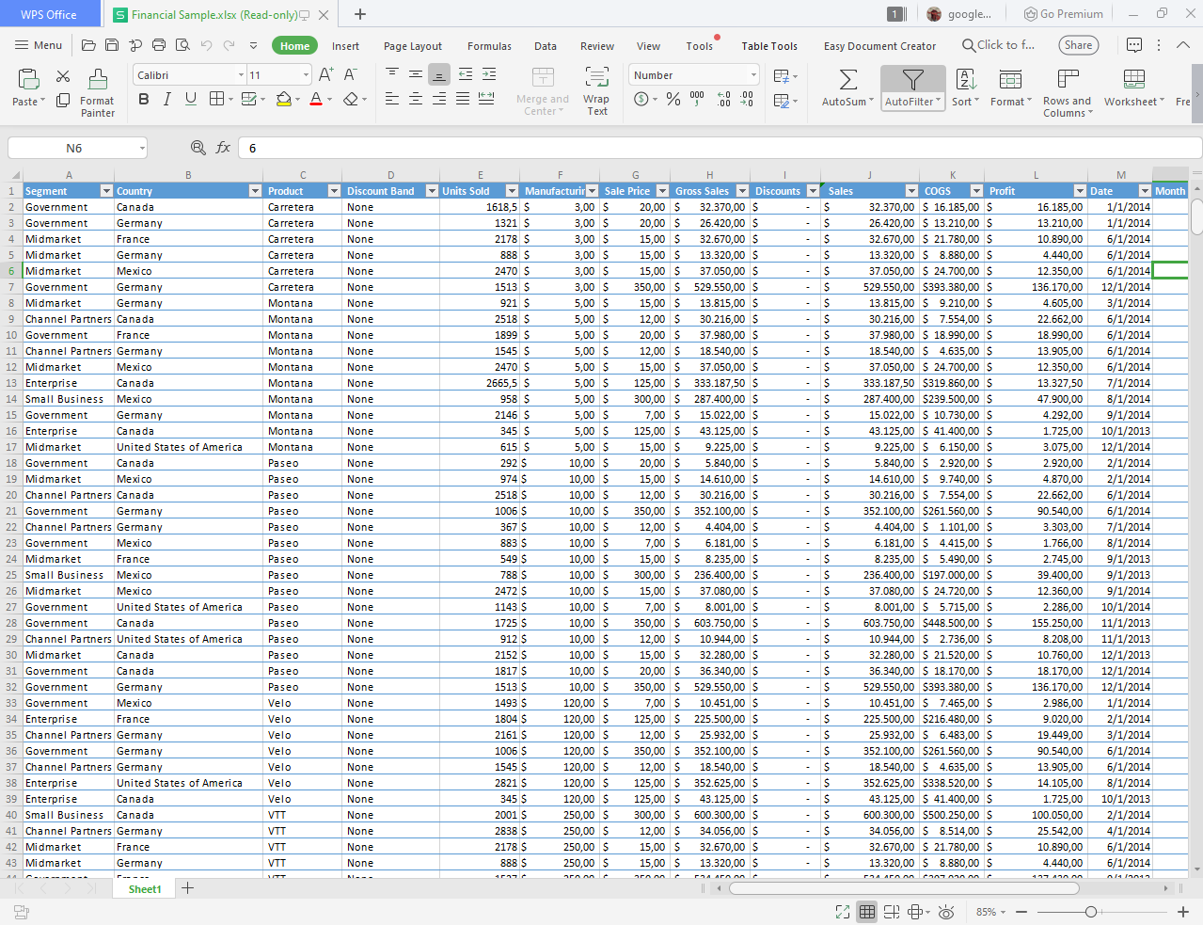Screen dimensions: 1203x925
Task: Switch to the Formulas tab
Action: 489,46
